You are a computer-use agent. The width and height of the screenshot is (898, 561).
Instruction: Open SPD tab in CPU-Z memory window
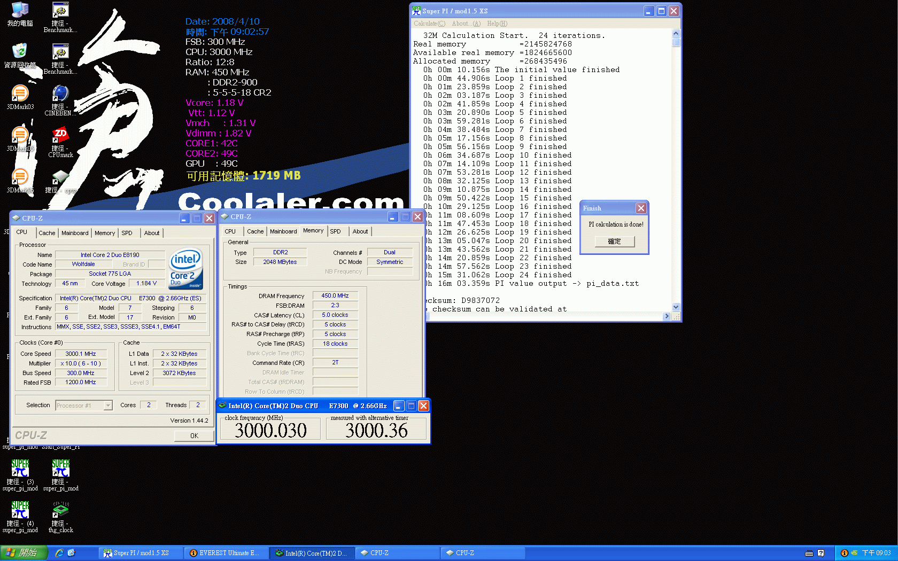(x=335, y=231)
